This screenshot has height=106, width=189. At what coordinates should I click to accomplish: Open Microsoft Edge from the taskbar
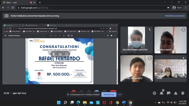pyautogui.click(x=78, y=103)
